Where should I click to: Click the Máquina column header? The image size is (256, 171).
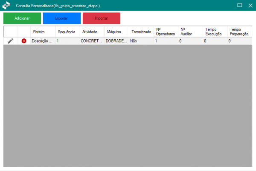pos(117,32)
